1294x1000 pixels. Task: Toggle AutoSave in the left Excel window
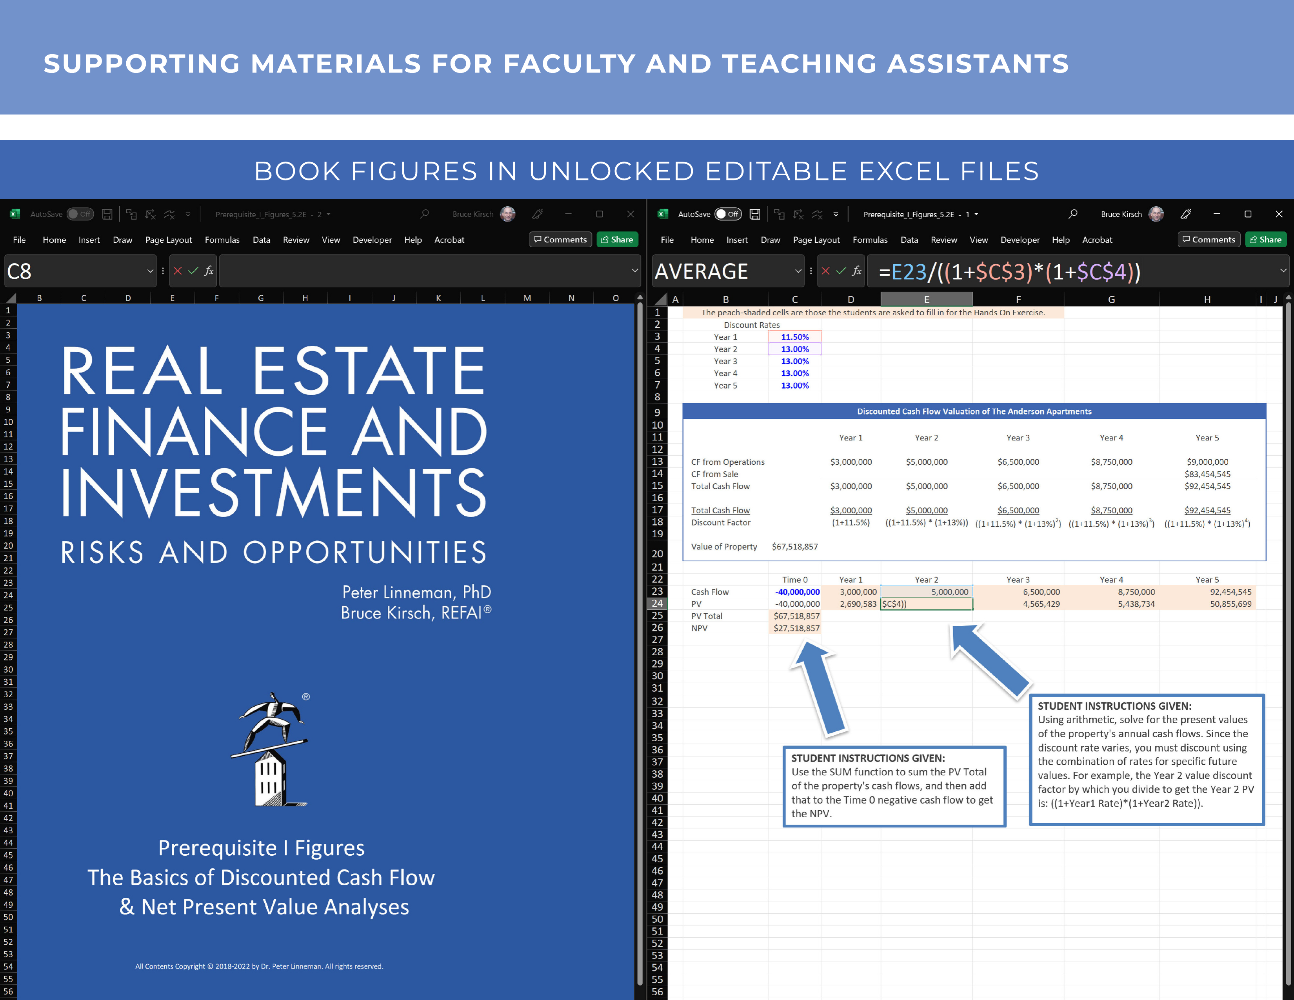click(x=80, y=214)
